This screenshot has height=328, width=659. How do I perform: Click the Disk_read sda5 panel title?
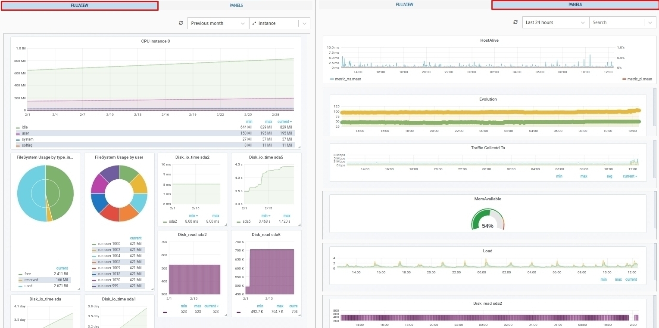tap(266, 235)
